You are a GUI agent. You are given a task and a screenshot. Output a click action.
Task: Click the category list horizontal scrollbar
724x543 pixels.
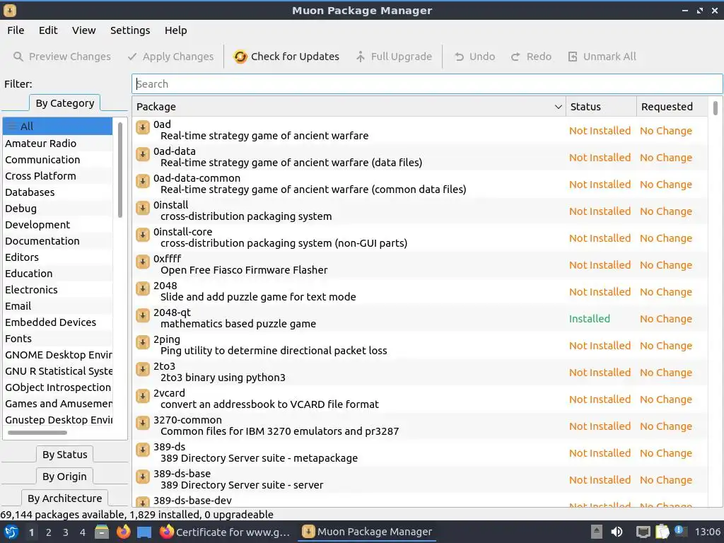tap(37, 433)
